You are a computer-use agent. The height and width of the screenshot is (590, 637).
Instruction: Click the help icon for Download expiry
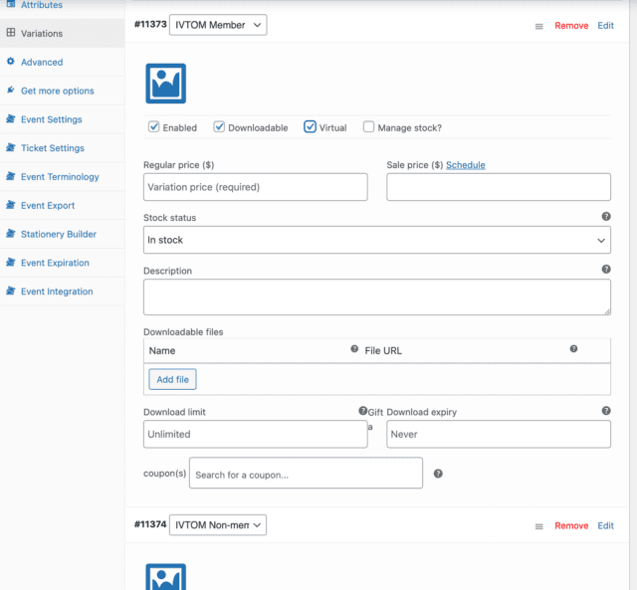click(606, 410)
